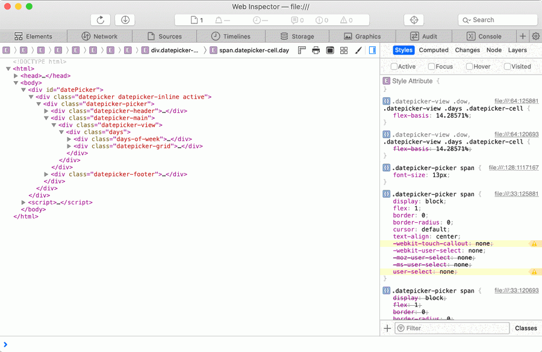Show the Changes panel
The width and height of the screenshot is (542, 352).
(x=467, y=50)
